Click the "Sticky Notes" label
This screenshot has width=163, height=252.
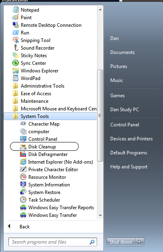[x=34, y=56]
